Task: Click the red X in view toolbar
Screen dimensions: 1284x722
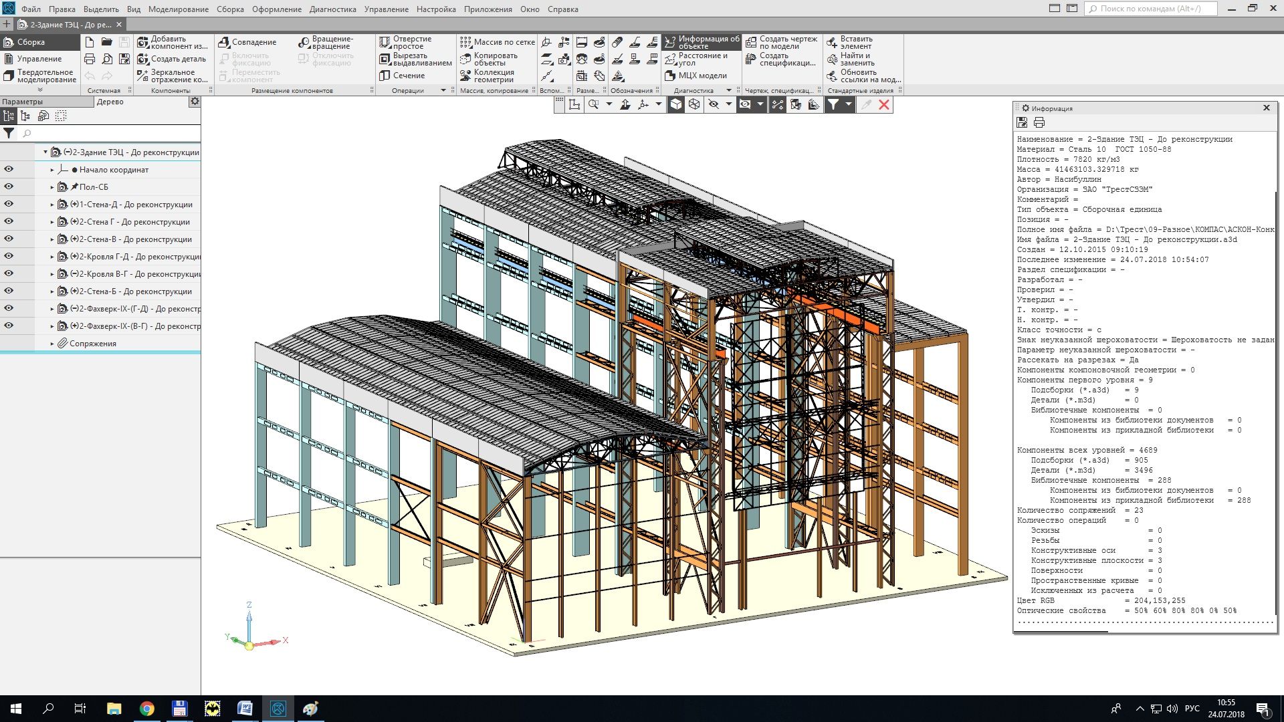Action: 884,104
